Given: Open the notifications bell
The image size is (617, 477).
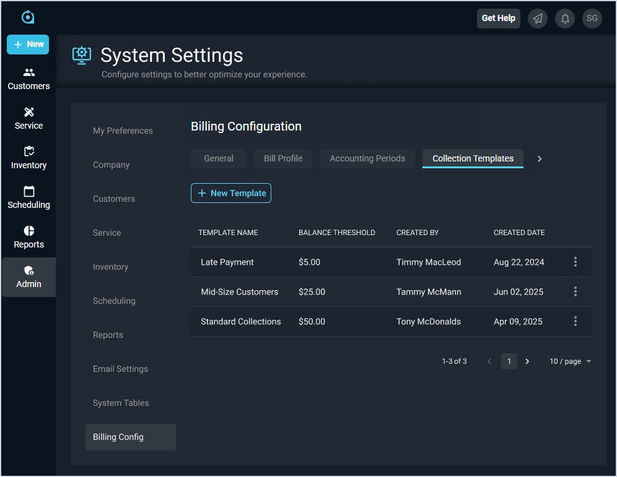Looking at the screenshot, I should point(565,19).
